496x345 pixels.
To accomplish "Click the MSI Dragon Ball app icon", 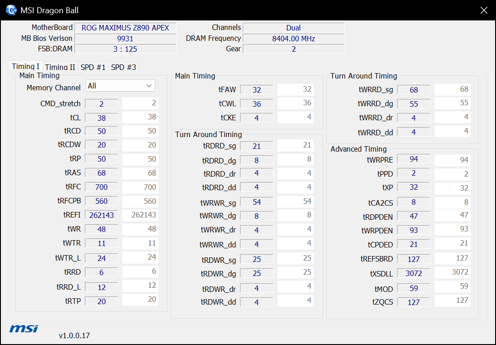I will point(11,10).
